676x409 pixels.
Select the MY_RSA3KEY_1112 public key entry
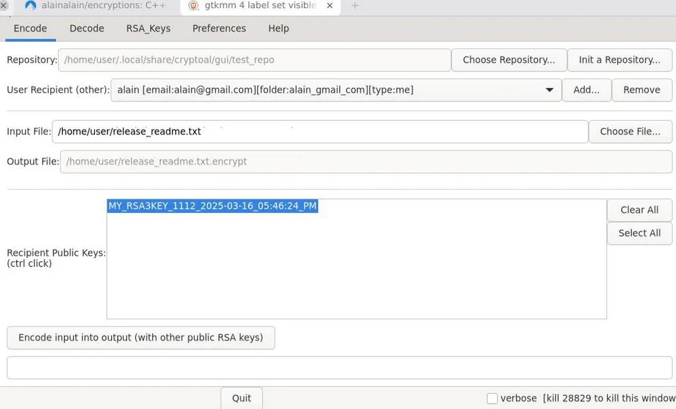pos(212,206)
